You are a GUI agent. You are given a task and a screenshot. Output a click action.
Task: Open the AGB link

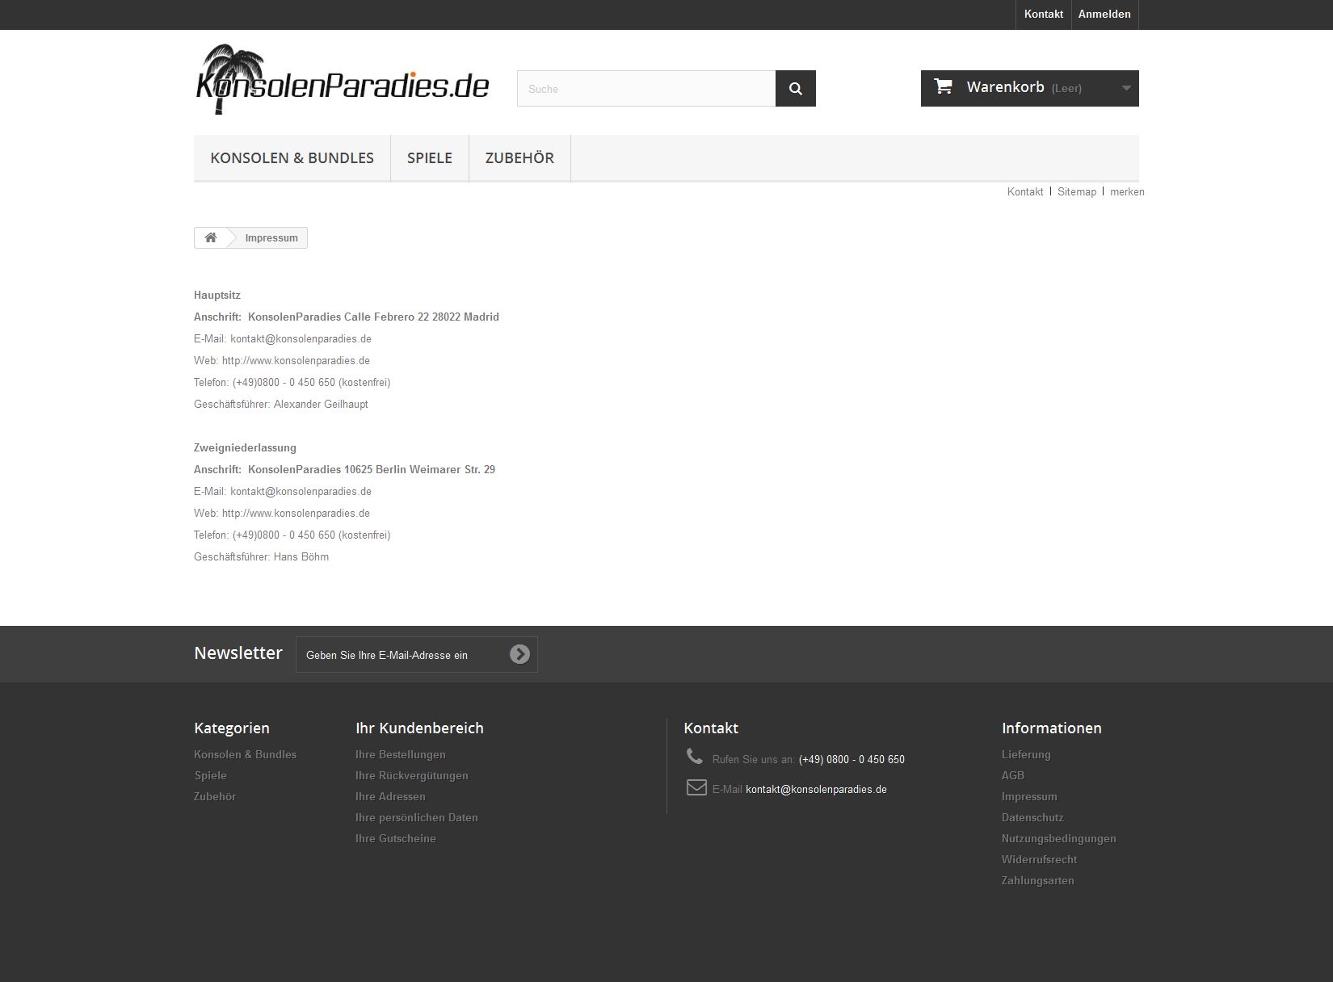[x=1013, y=775]
